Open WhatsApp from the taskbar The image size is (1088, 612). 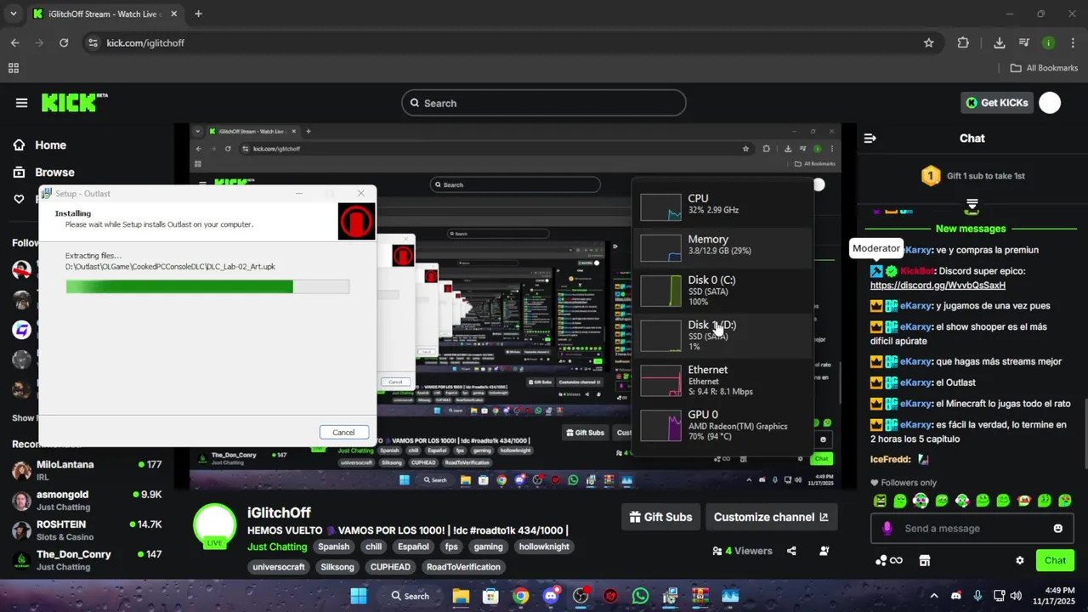(x=641, y=596)
